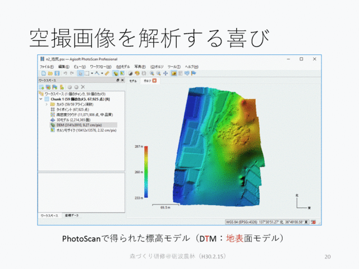Select the Ruler measurement tool
Image resolution: width=359 pixels, height=269 pixels.
point(107,73)
